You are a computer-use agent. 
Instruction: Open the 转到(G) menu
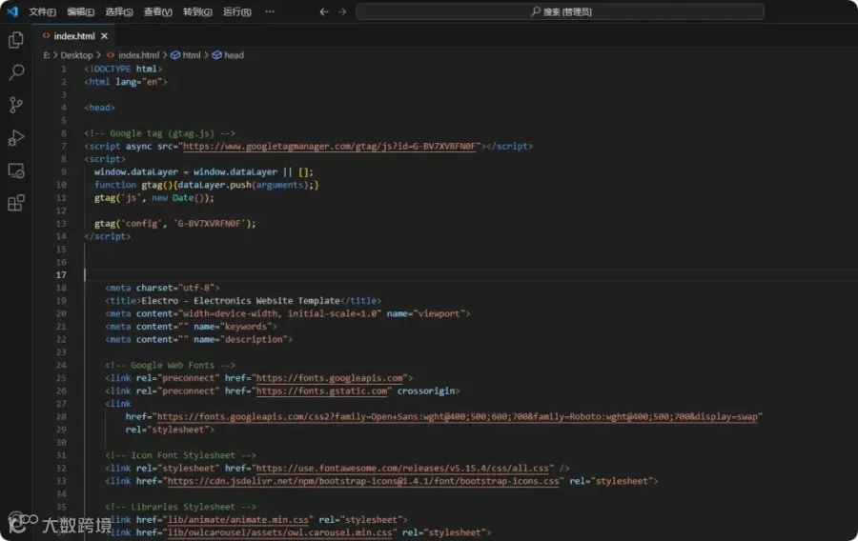pyautogui.click(x=197, y=11)
